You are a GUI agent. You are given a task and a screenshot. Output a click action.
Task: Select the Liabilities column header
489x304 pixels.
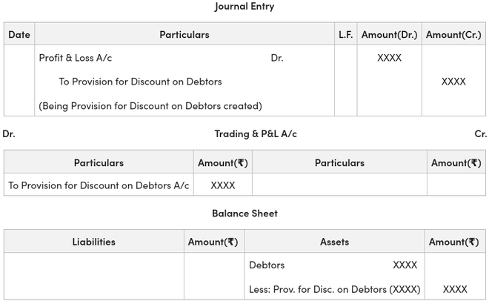(x=94, y=242)
